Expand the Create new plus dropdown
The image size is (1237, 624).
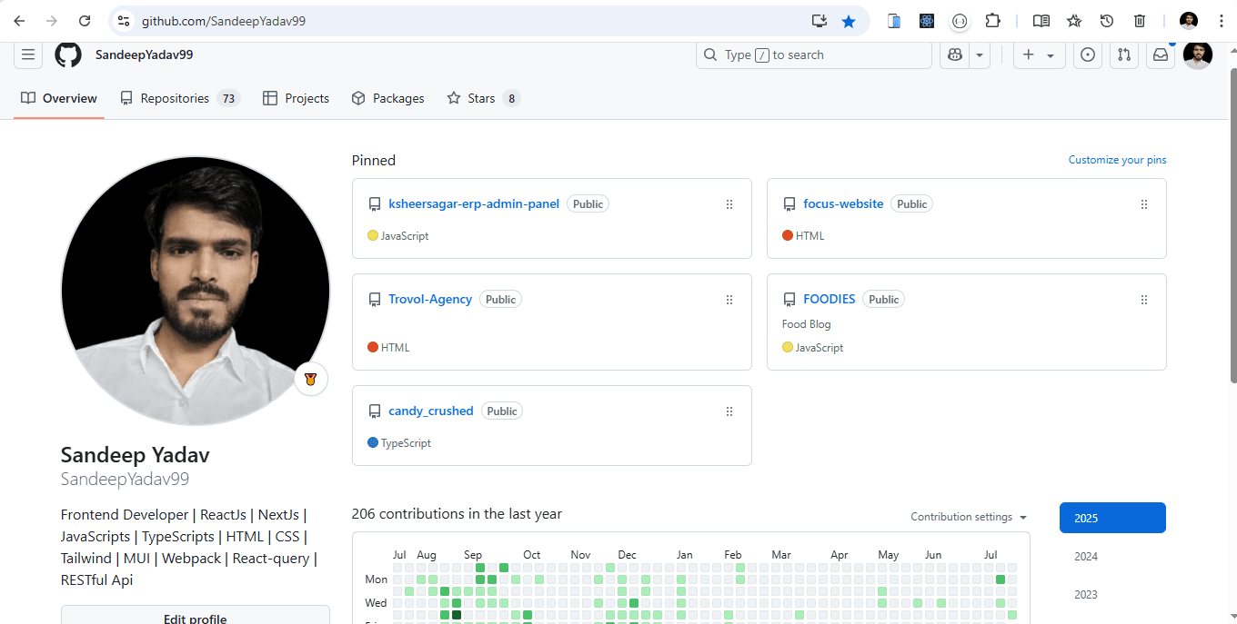[1038, 54]
